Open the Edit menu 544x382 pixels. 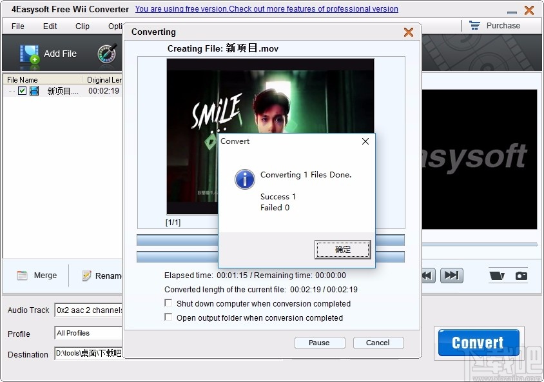(50, 26)
